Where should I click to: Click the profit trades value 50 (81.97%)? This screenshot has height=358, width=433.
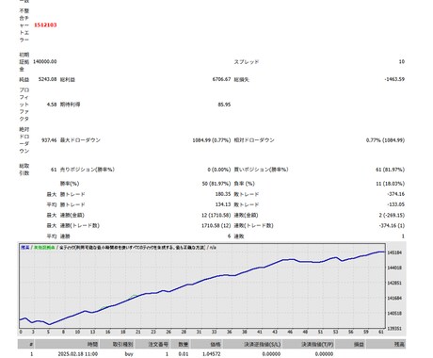point(216,184)
